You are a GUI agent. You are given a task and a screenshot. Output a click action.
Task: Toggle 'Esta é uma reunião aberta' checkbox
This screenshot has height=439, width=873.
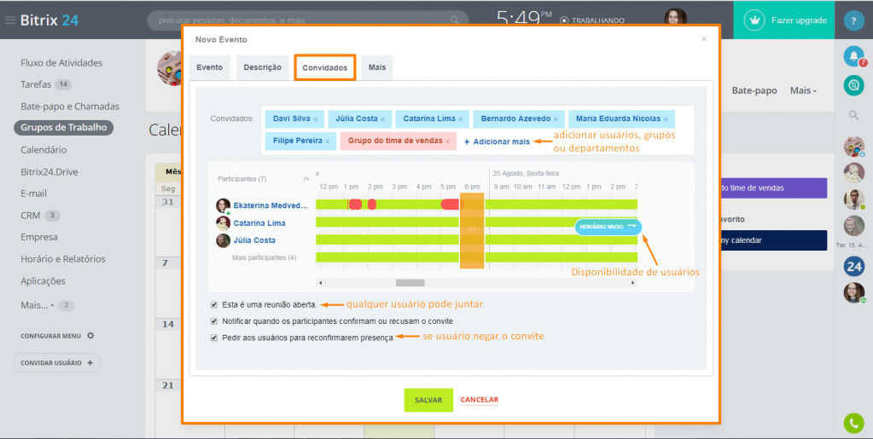[x=214, y=305]
